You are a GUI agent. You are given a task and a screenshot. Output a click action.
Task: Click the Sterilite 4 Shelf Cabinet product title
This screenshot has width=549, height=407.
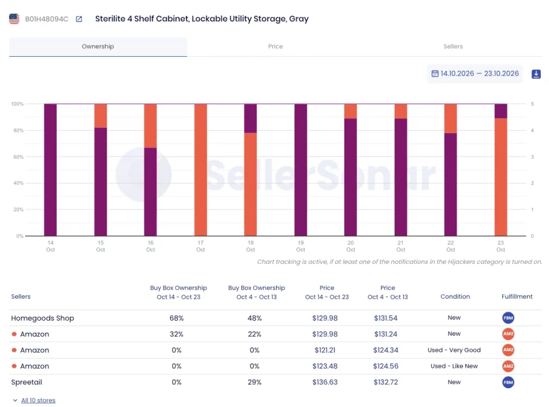click(x=202, y=19)
